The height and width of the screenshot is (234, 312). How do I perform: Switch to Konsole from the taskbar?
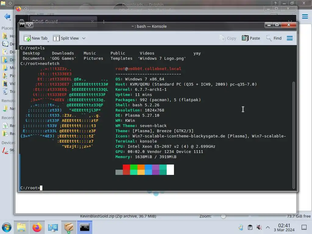[x=85, y=227]
